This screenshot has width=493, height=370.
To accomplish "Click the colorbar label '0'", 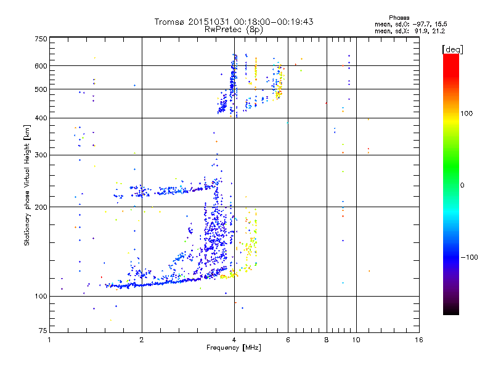I will point(462,185).
